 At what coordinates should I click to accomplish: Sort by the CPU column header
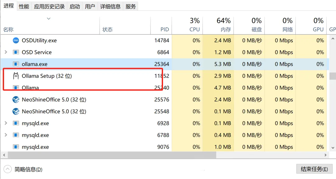tap(187, 26)
